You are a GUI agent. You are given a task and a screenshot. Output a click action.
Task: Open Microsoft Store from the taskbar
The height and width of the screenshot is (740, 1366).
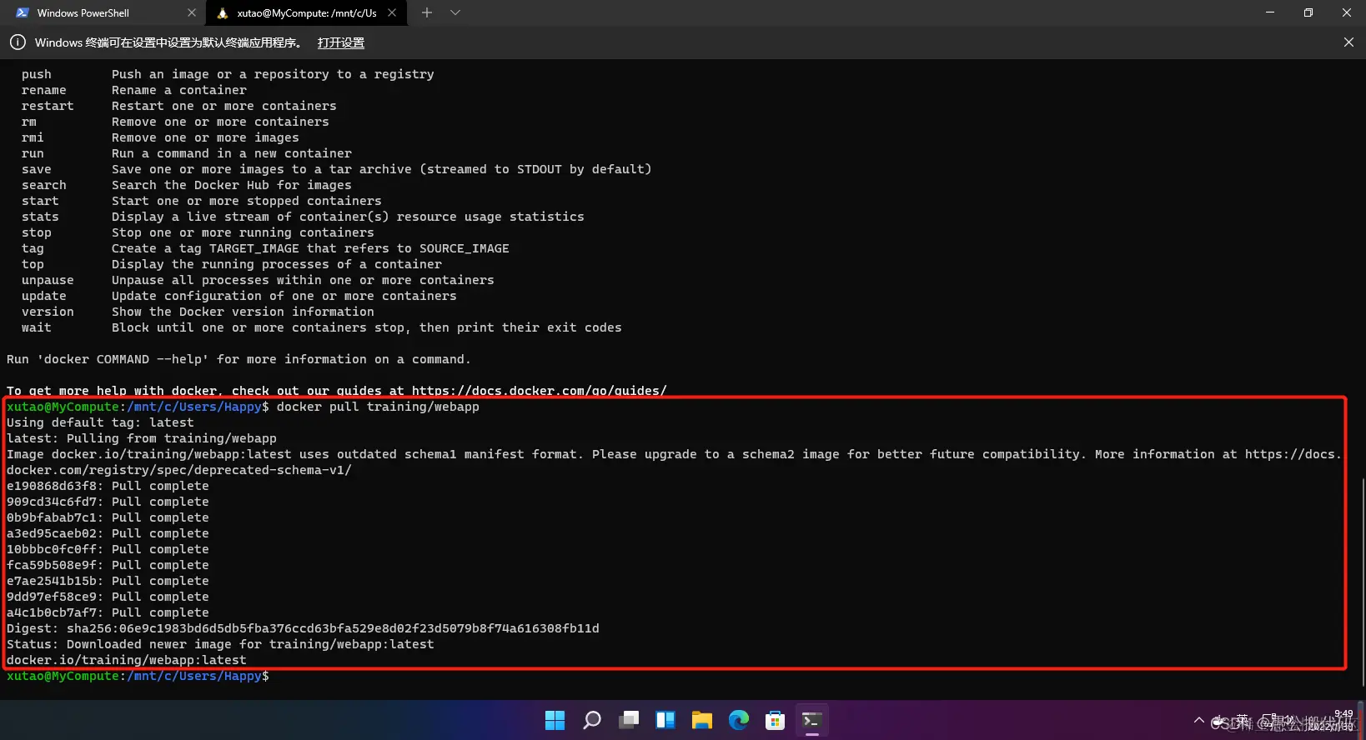click(x=776, y=720)
